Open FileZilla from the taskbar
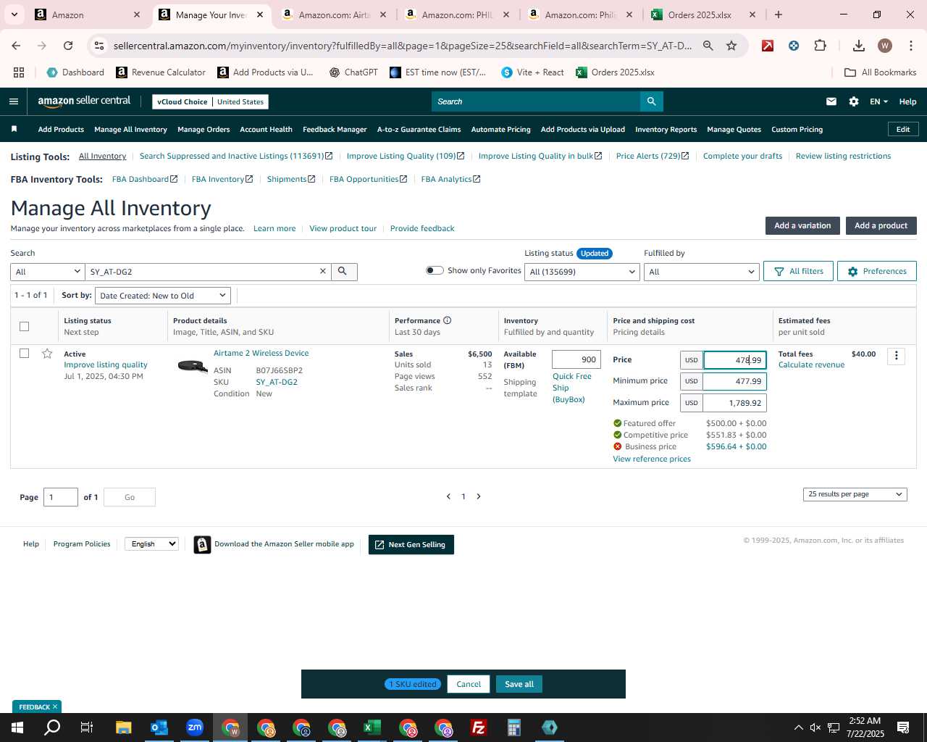 pos(479,728)
